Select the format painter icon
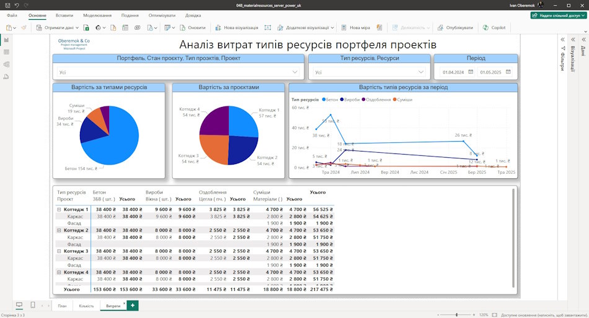Image resolution: width=589 pixels, height=318 pixels. coord(24,28)
